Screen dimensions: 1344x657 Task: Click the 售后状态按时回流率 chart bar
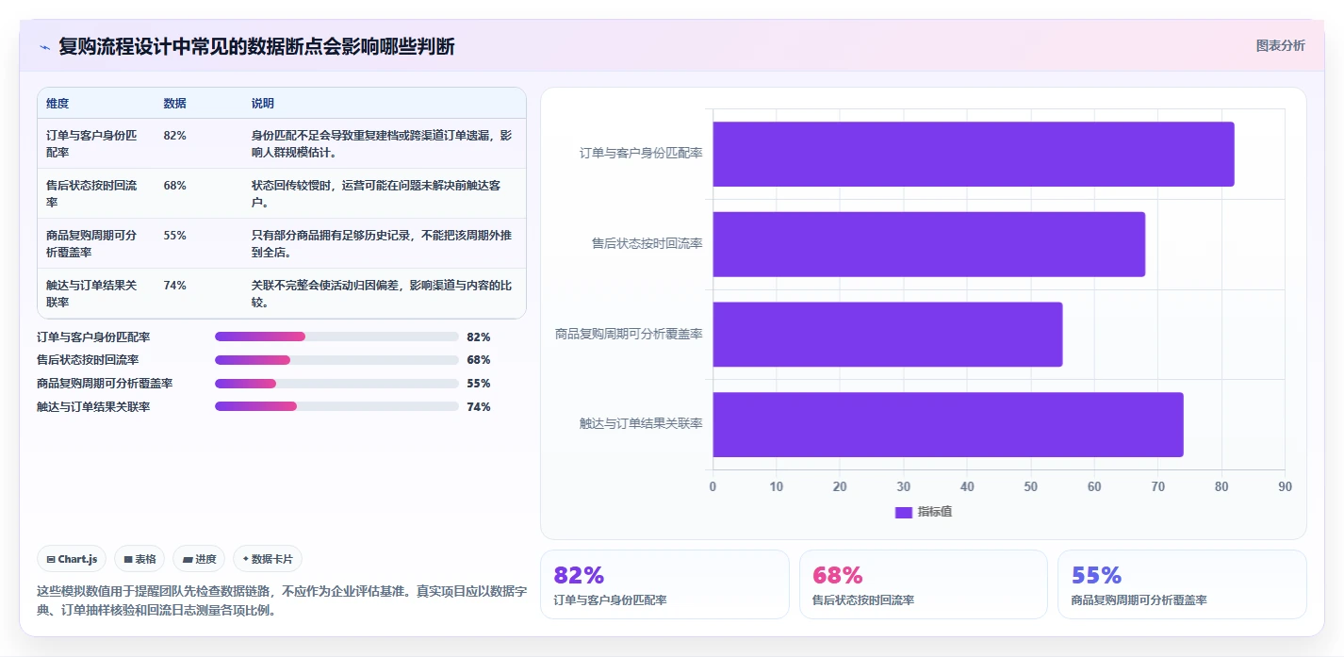(928, 244)
